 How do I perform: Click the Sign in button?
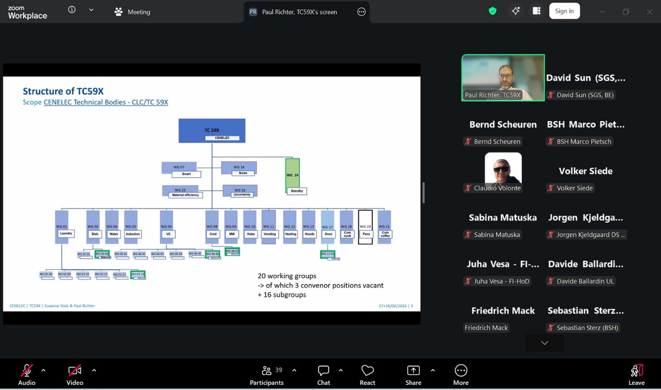564,11
